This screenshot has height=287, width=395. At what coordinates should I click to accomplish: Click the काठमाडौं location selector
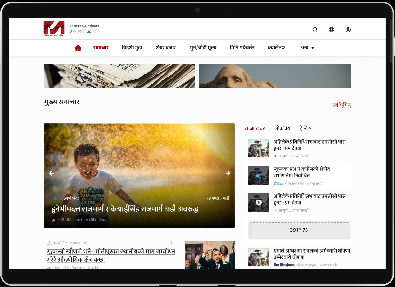click(78, 31)
